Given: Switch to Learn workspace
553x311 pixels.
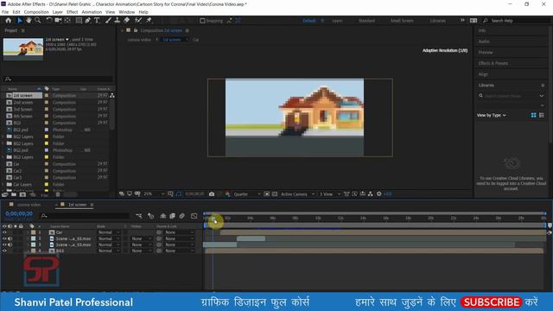Looking at the screenshot, I should [x=337, y=21].
